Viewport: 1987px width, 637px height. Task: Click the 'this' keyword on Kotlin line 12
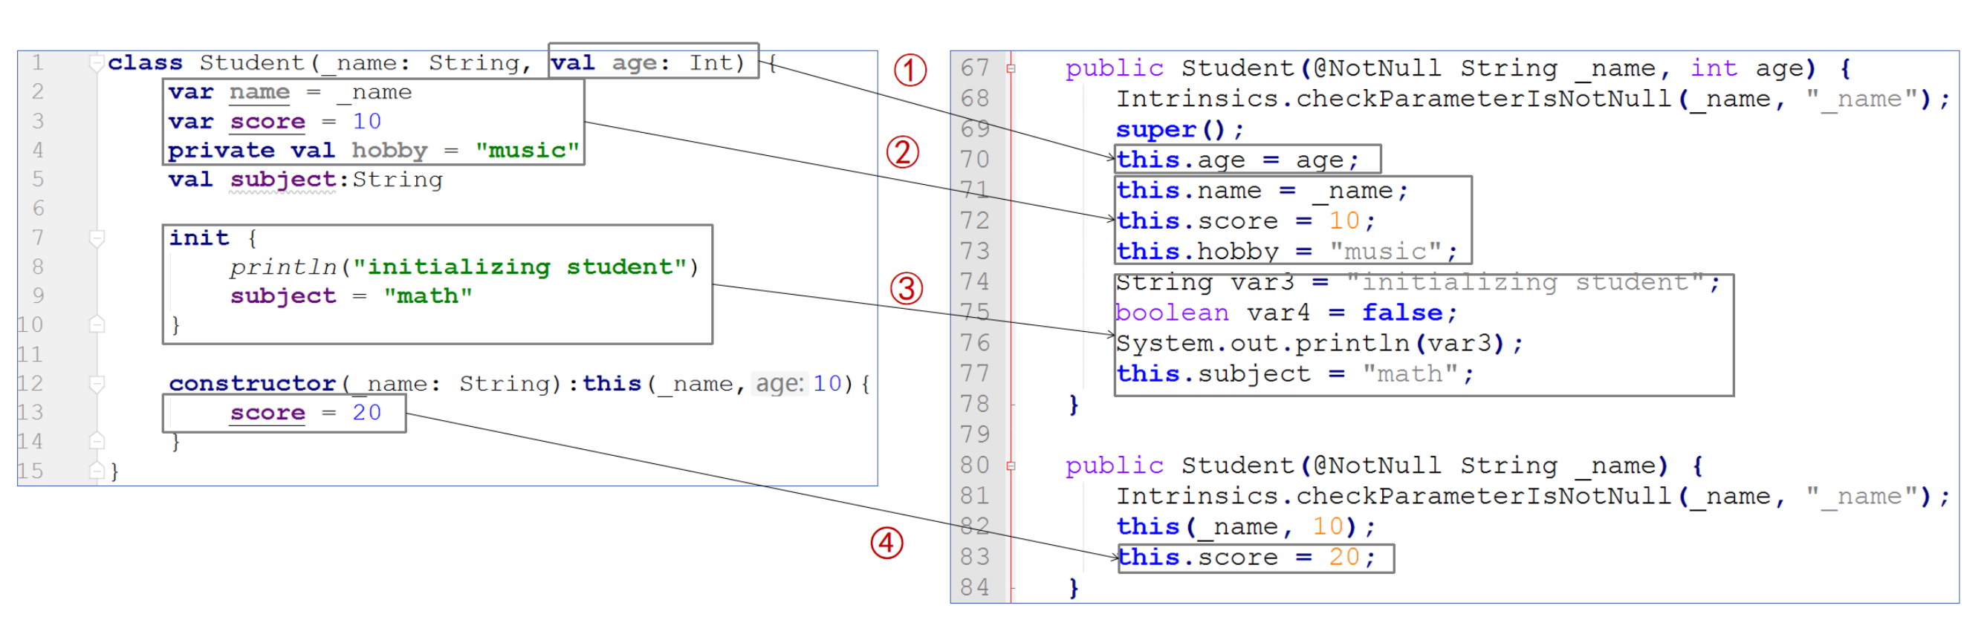point(612,384)
